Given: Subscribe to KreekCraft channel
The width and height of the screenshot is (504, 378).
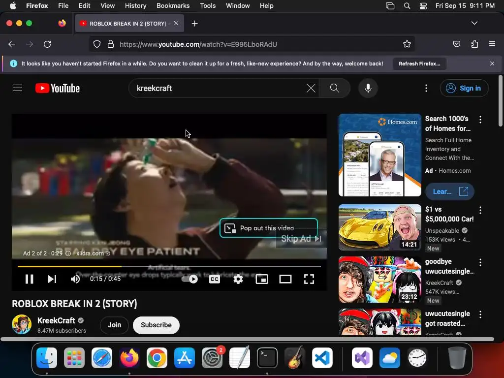Looking at the screenshot, I should (156, 325).
